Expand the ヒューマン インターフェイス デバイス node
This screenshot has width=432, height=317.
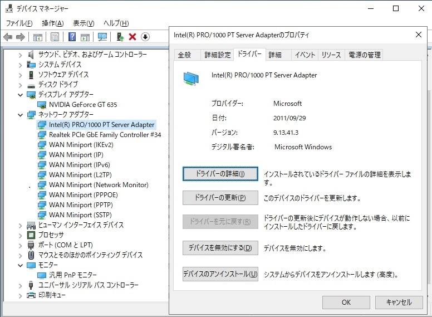20,225
